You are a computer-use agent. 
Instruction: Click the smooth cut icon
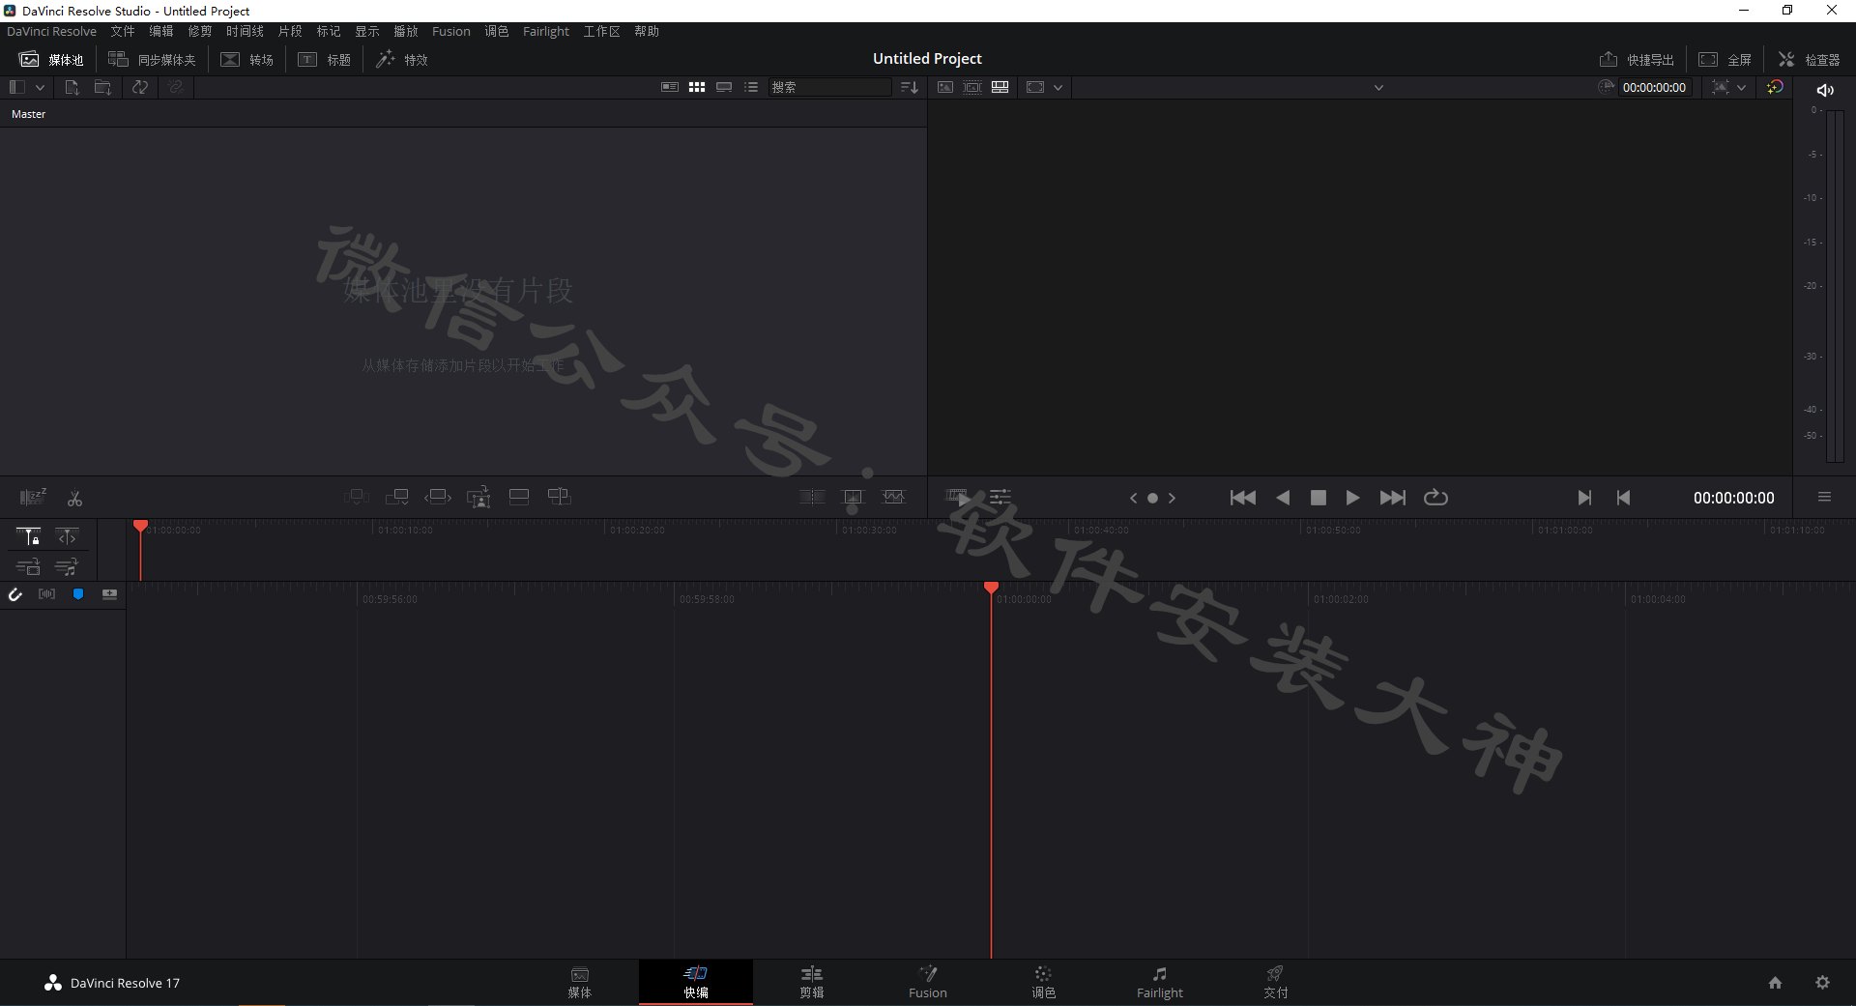(x=894, y=497)
